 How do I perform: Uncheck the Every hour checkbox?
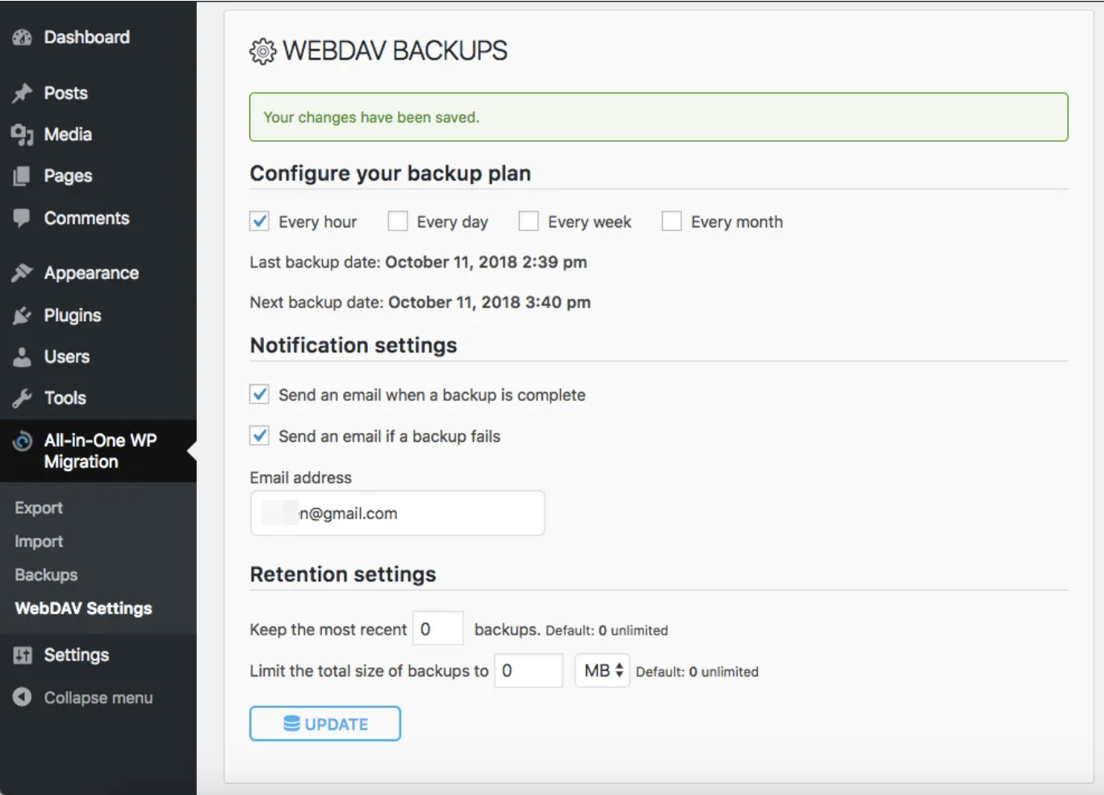pyautogui.click(x=259, y=221)
